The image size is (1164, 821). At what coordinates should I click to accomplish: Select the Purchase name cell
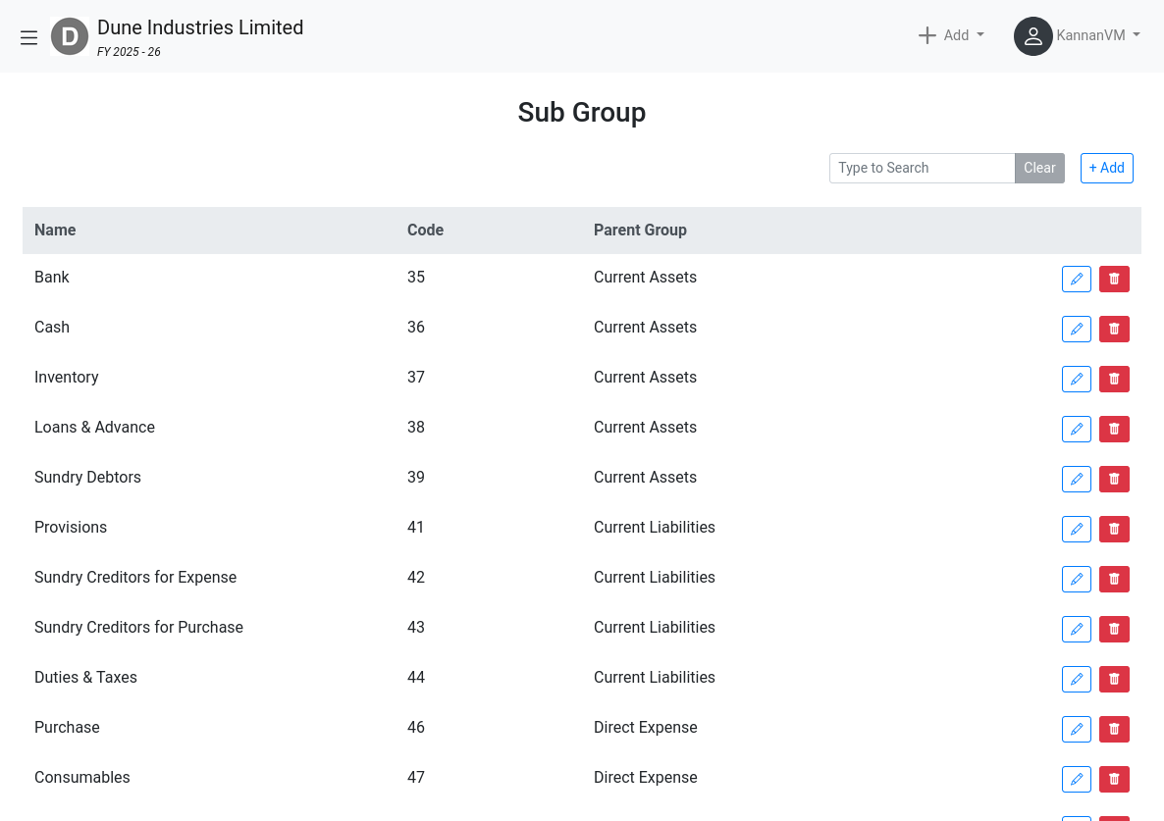pos(67,728)
